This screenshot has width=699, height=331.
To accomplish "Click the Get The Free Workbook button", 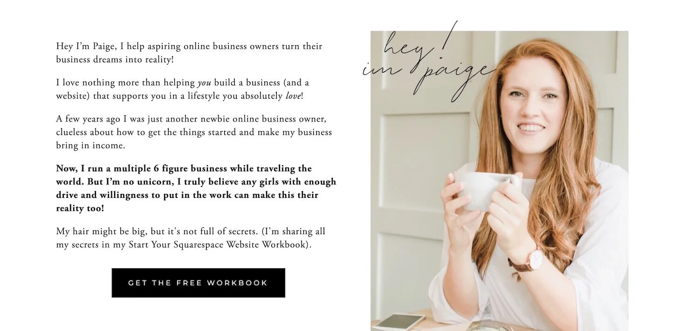I will tap(199, 283).
